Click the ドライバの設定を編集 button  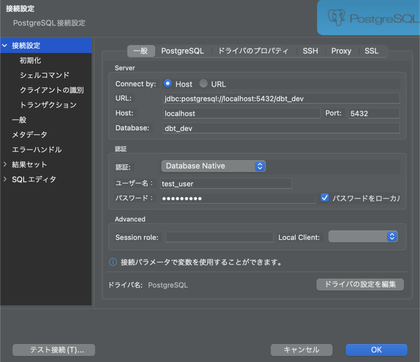coord(360,285)
